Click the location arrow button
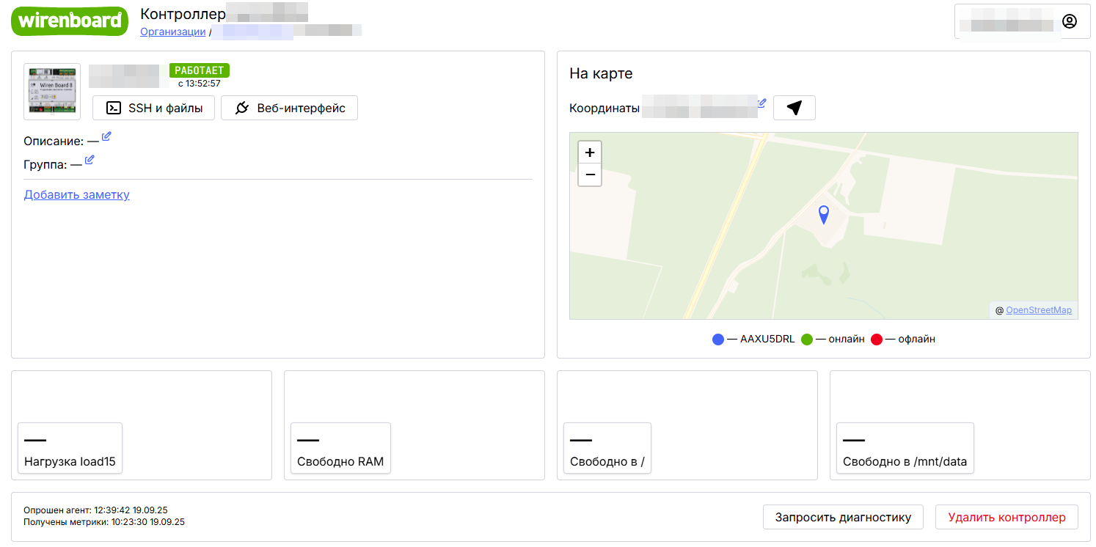Image resolution: width=1096 pixels, height=547 pixels. (x=794, y=108)
